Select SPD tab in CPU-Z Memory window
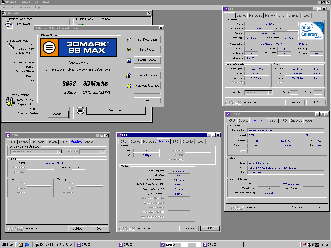331x248 pixels. tap(176, 142)
